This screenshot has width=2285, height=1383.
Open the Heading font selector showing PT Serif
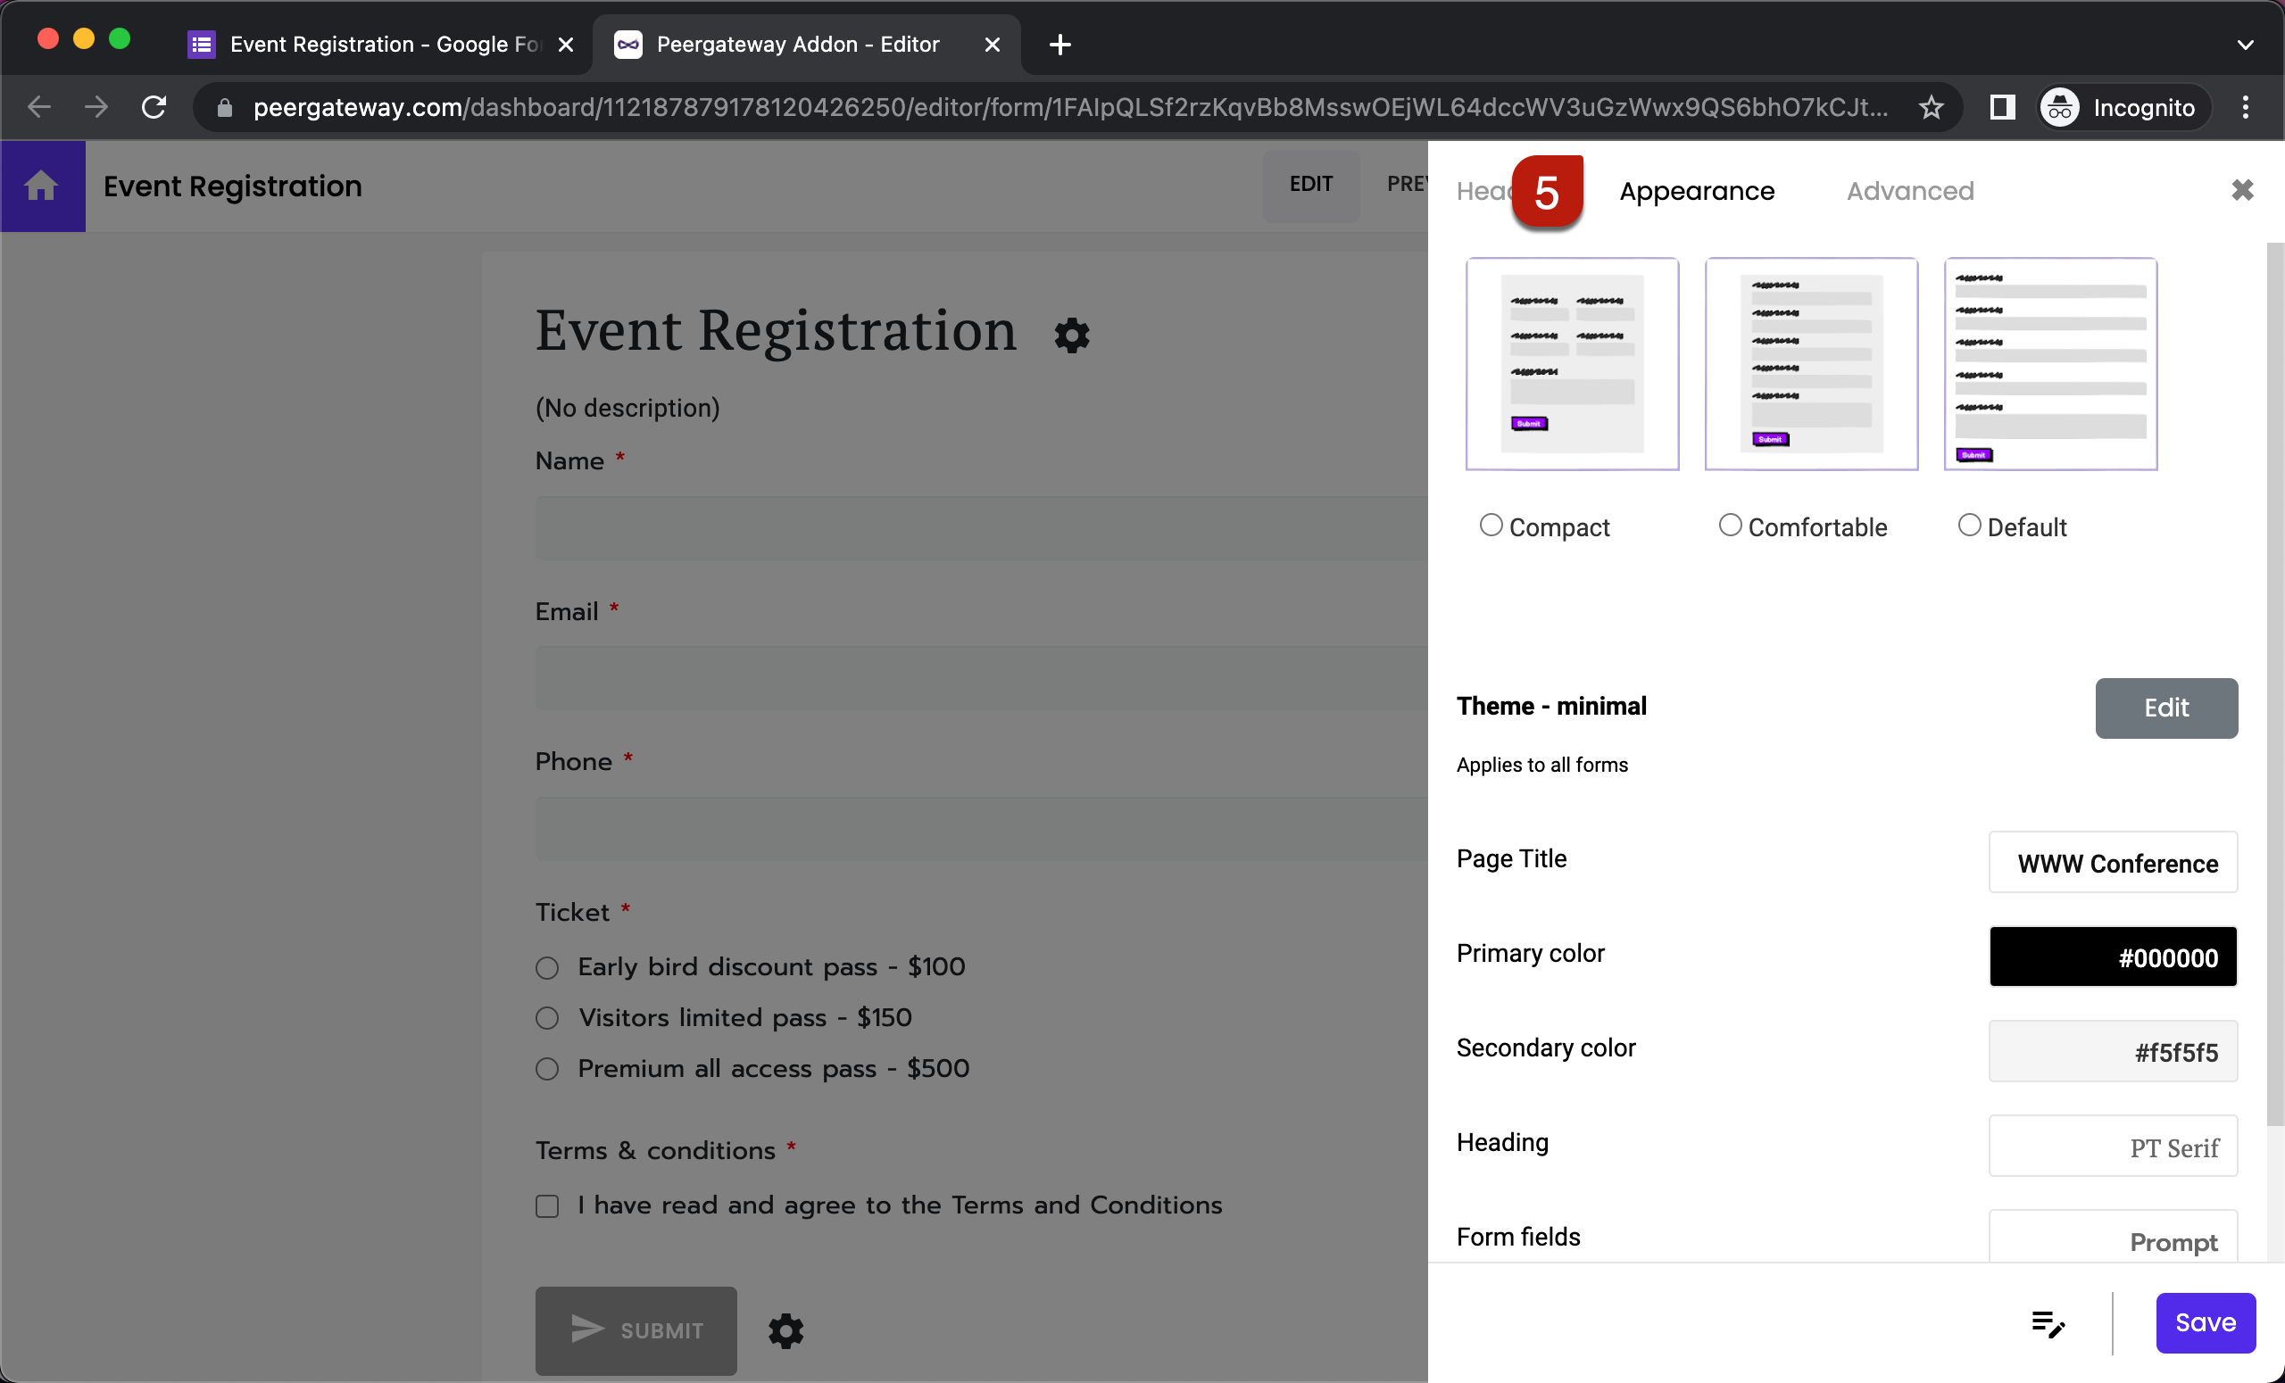point(2113,1147)
